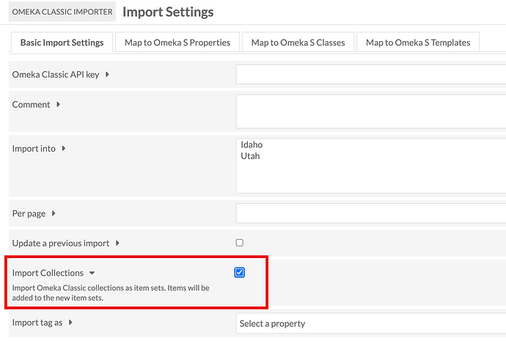Click the Import tag as label
The image size is (506, 357).
(x=37, y=323)
